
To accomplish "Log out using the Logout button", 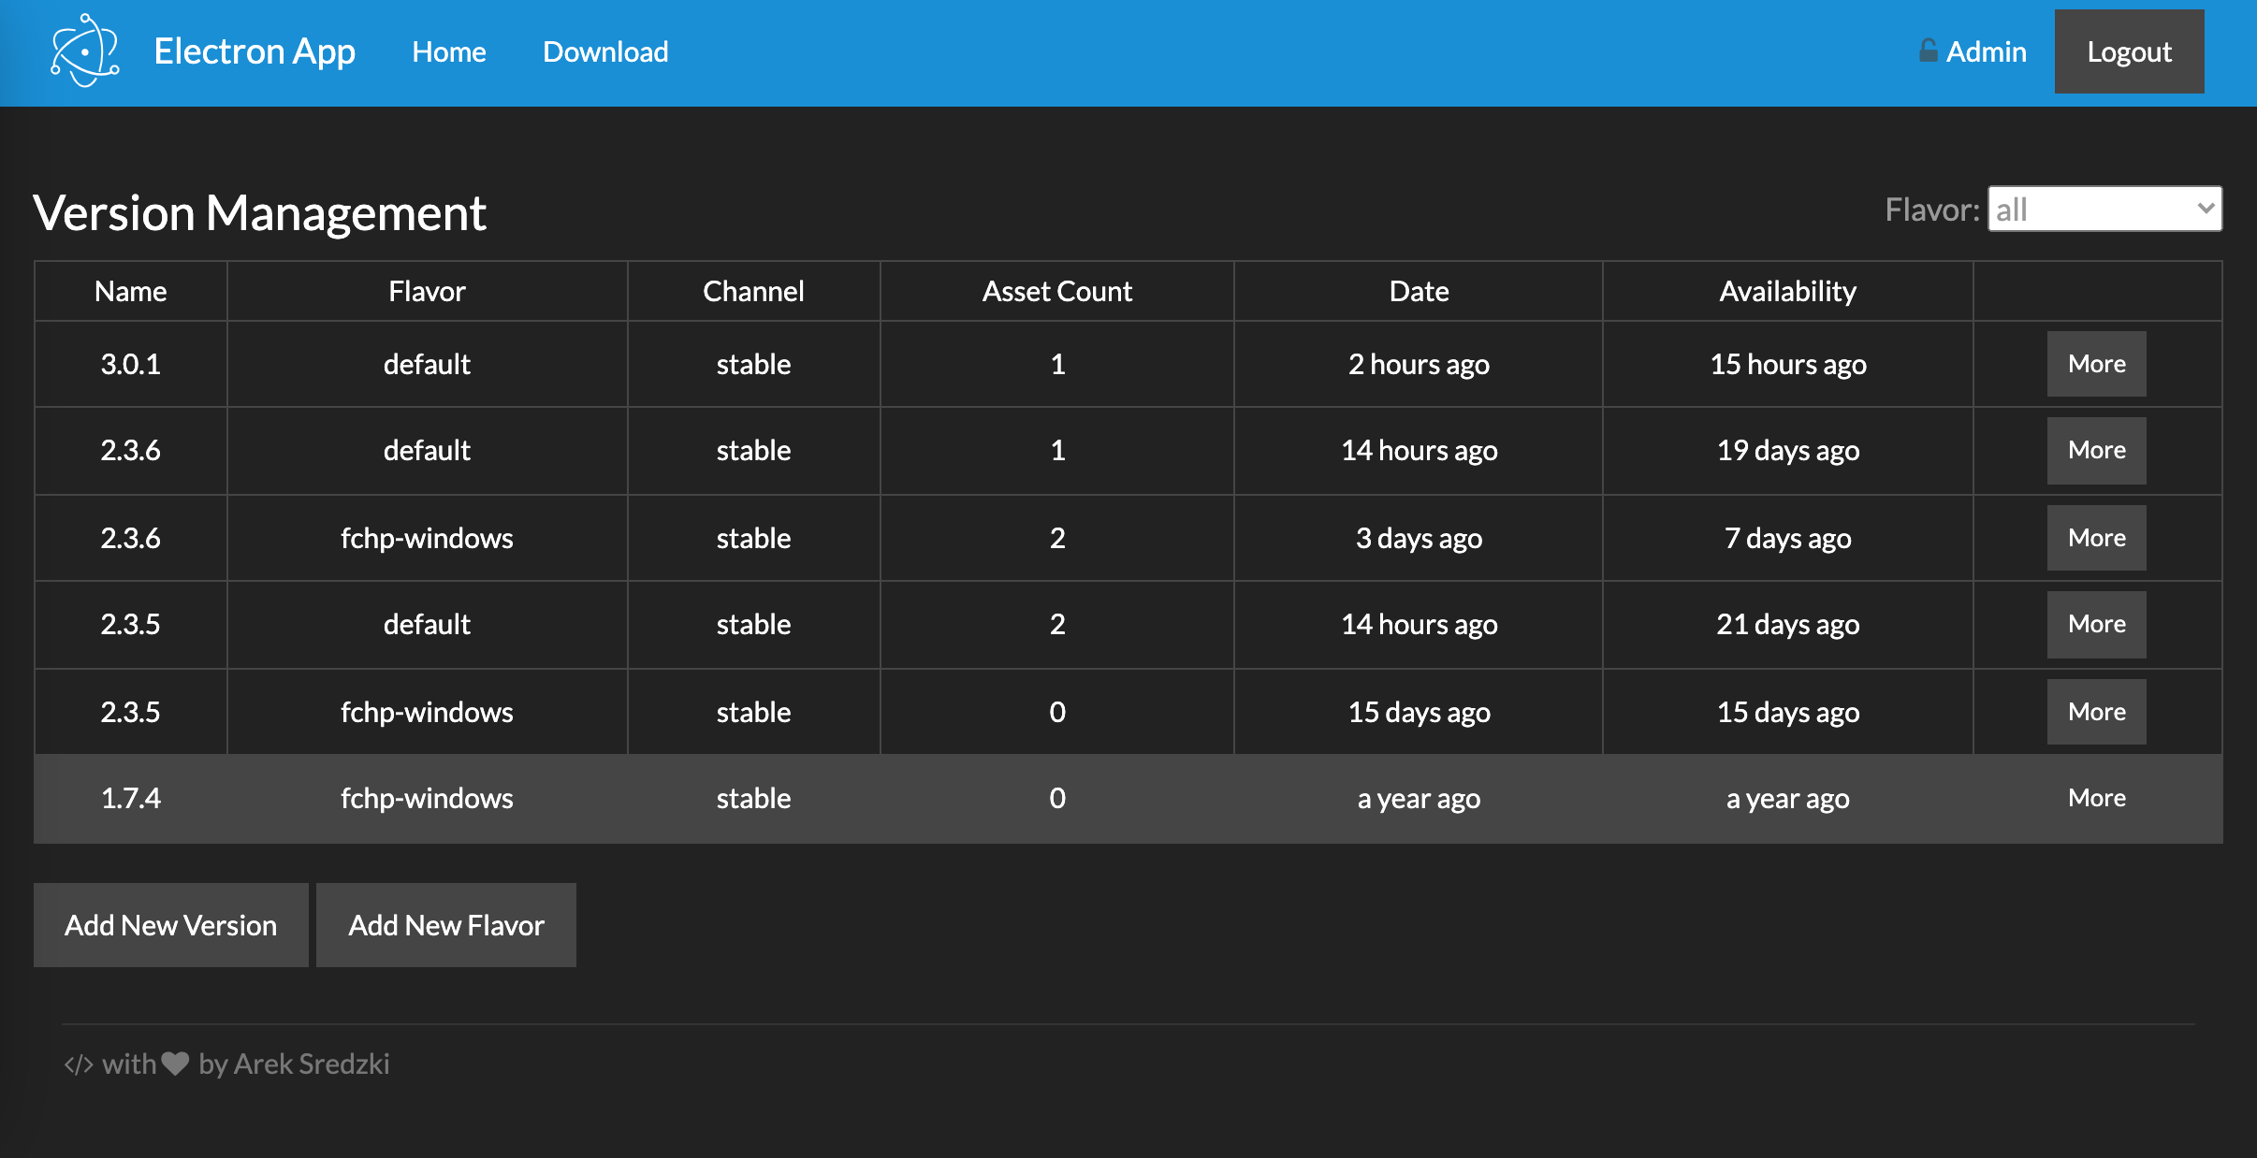I will click(2129, 51).
